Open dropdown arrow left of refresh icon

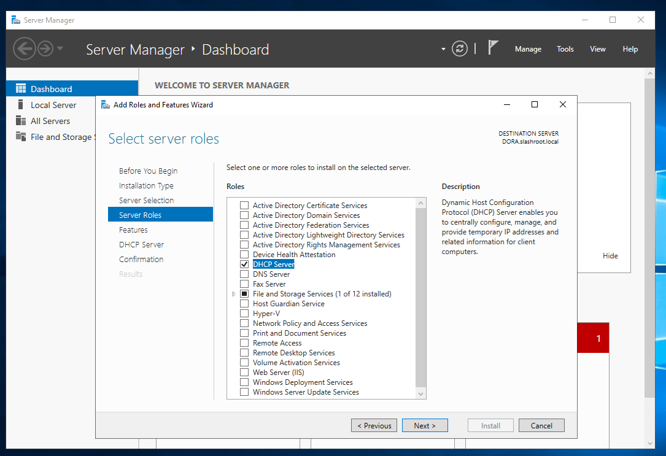click(x=443, y=49)
